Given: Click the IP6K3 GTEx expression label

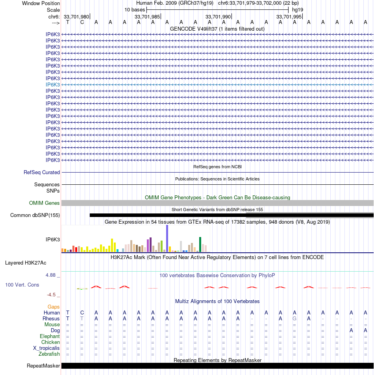Looking at the screenshot, I should [x=53, y=240].
